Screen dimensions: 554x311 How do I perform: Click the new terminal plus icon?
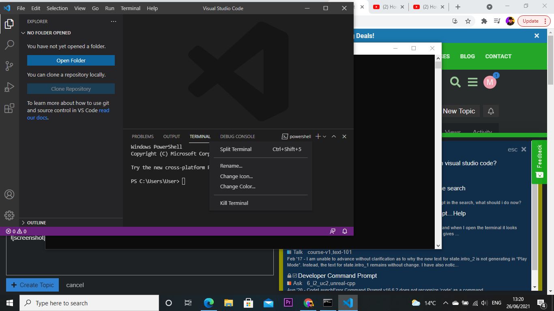[318, 136]
